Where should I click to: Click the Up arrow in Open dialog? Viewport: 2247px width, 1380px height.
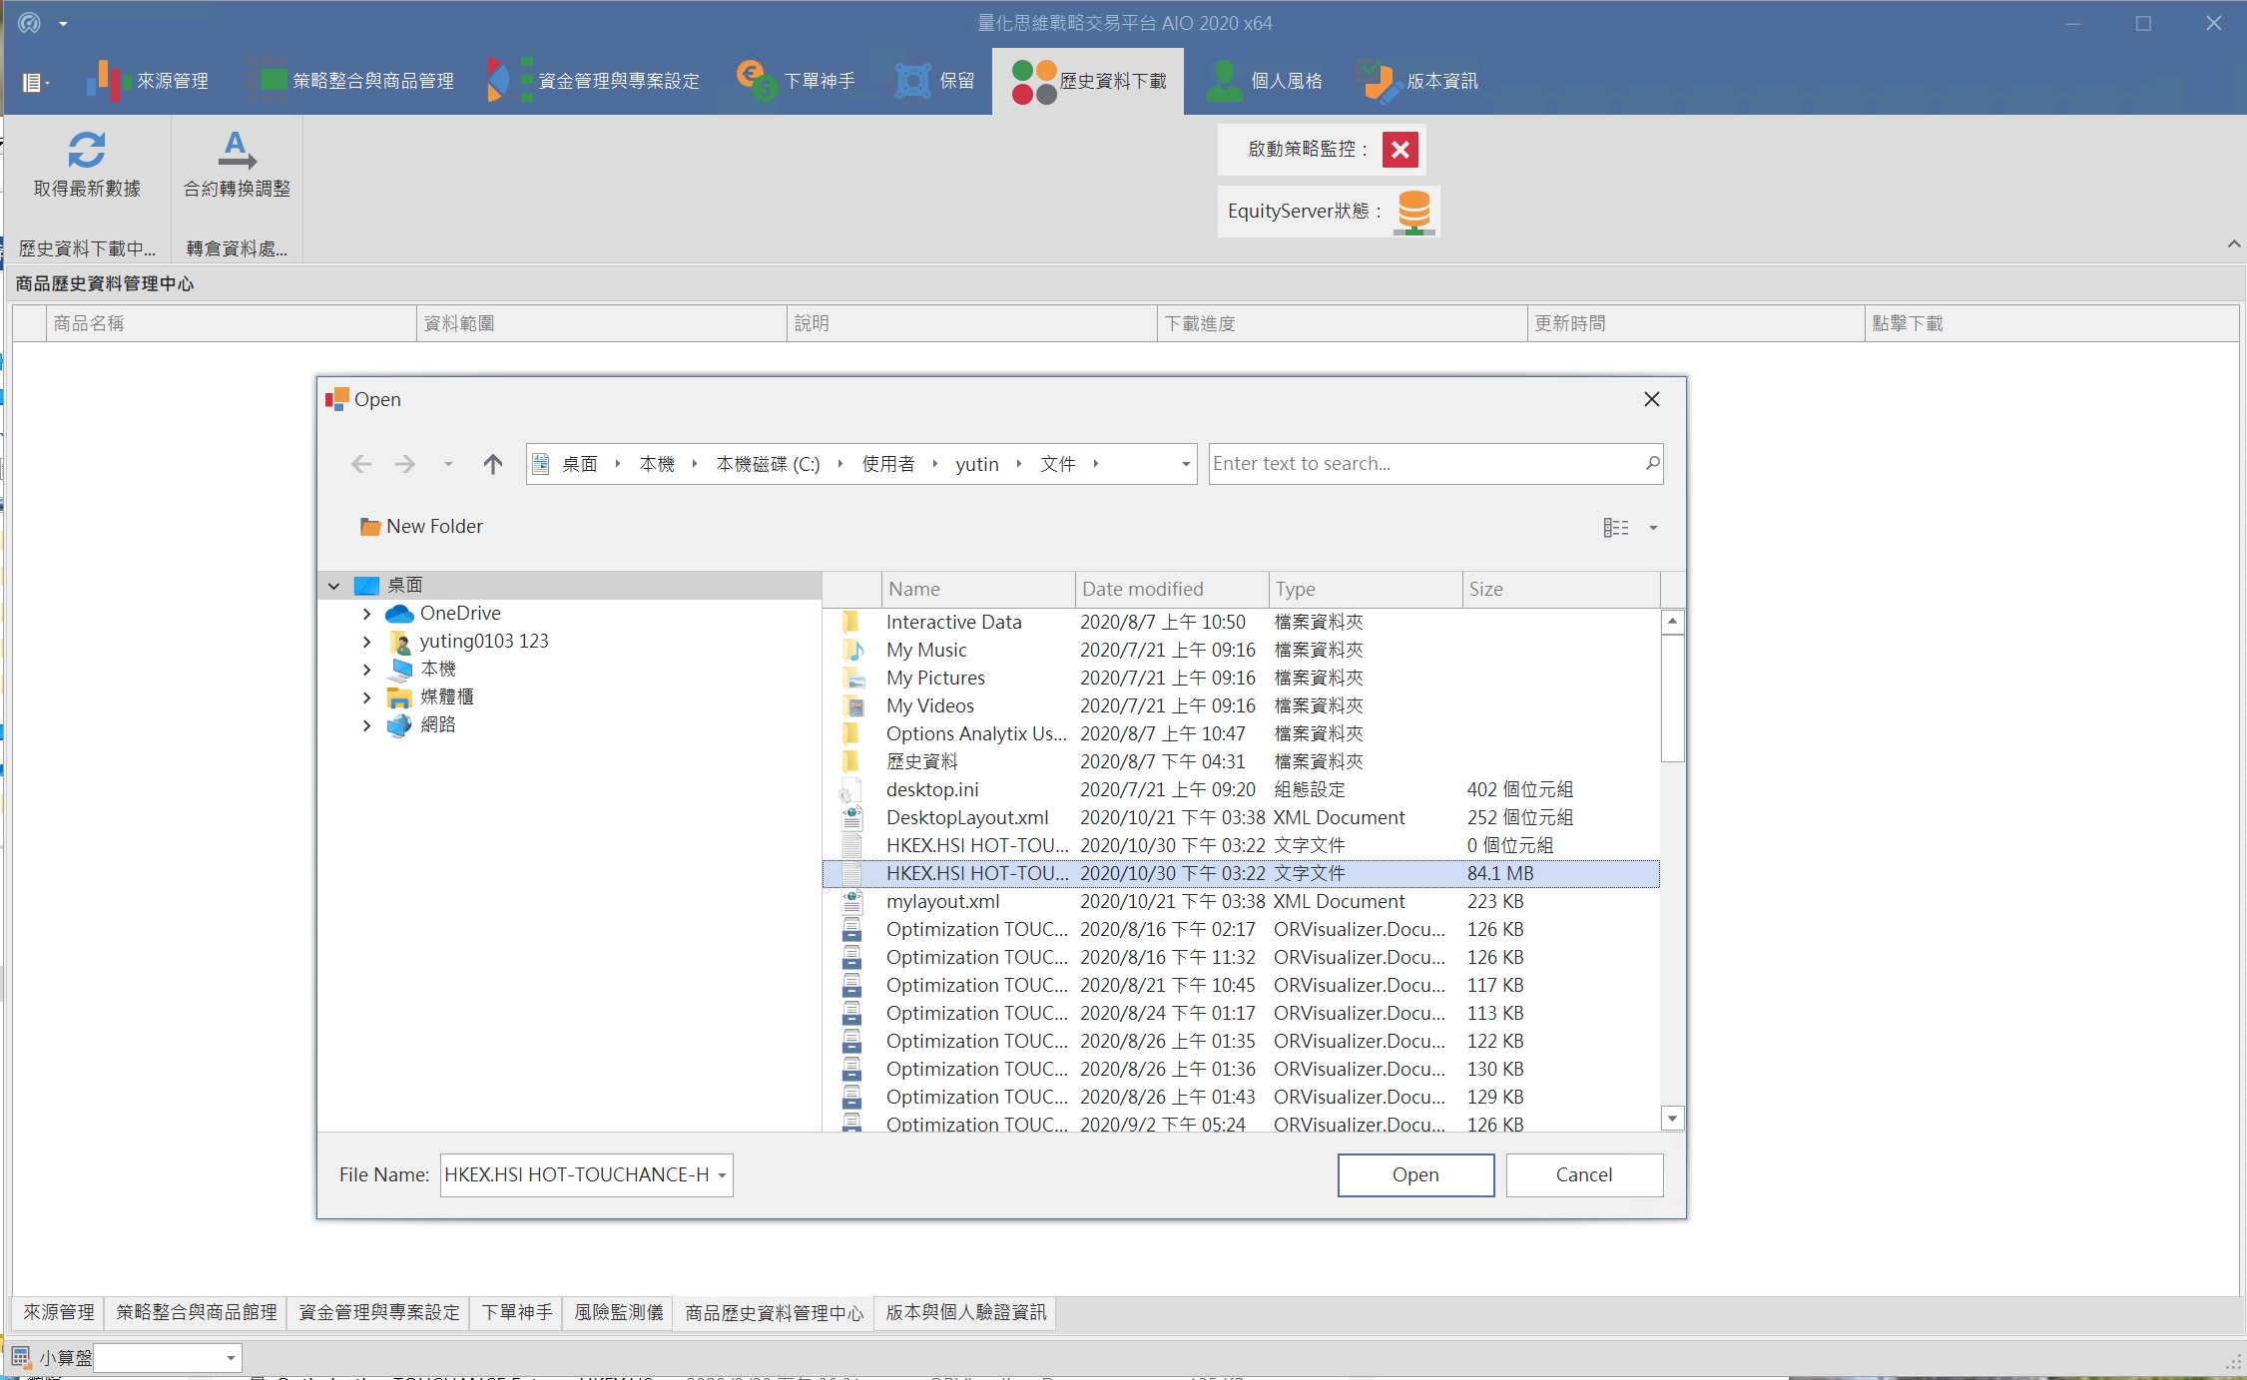click(492, 464)
